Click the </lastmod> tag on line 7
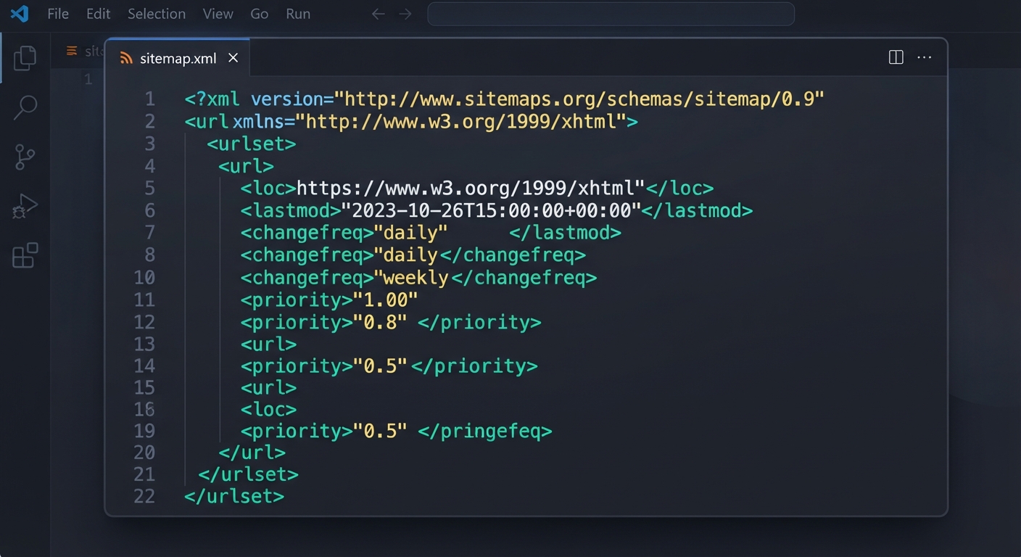The width and height of the screenshot is (1021, 557). point(565,233)
